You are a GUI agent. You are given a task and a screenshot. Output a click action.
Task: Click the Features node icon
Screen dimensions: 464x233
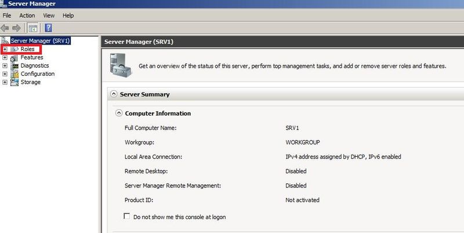pyautogui.click(x=14, y=57)
